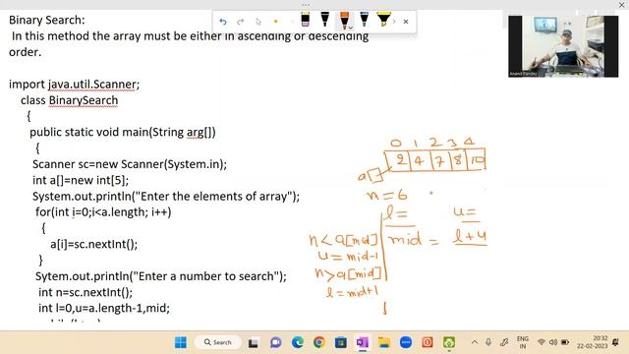Click the 'Binary Search:' heading text
The width and height of the screenshot is (629, 354).
click(47, 20)
